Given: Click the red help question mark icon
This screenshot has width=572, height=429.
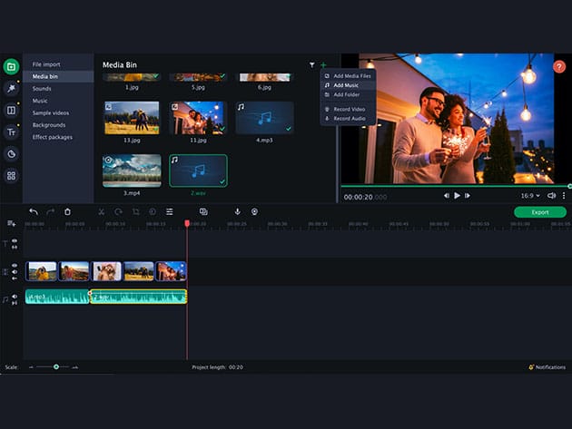Looking at the screenshot, I should pyautogui.click(x=559, y=67).
